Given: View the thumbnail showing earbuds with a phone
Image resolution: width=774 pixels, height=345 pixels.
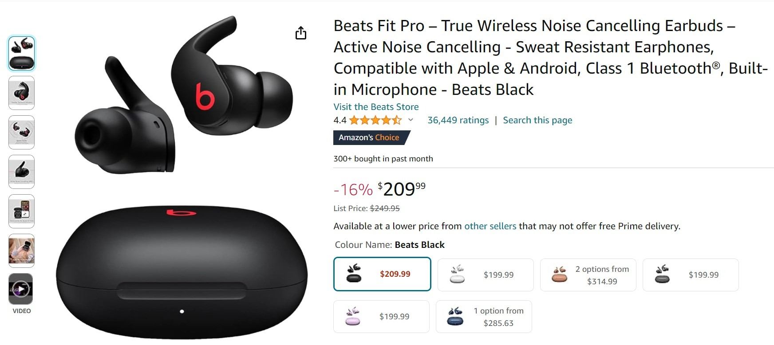Looking at the screenshot, I should coord(21,211).
